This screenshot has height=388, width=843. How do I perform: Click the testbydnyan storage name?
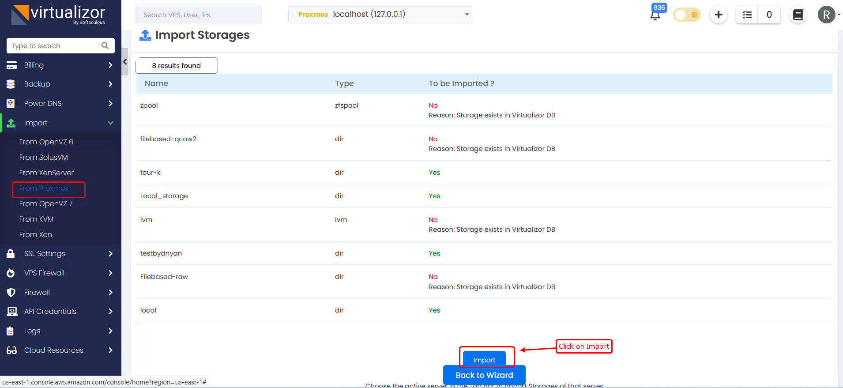(x=161, y=253)
